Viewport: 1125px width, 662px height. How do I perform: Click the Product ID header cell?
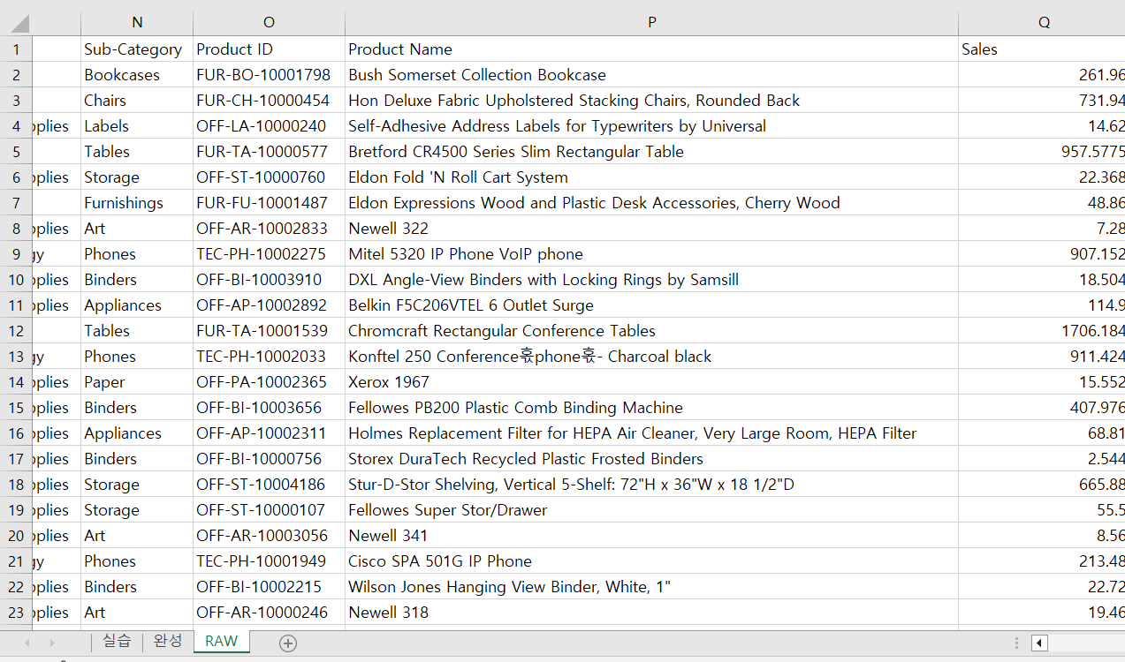tap(270, 49)
